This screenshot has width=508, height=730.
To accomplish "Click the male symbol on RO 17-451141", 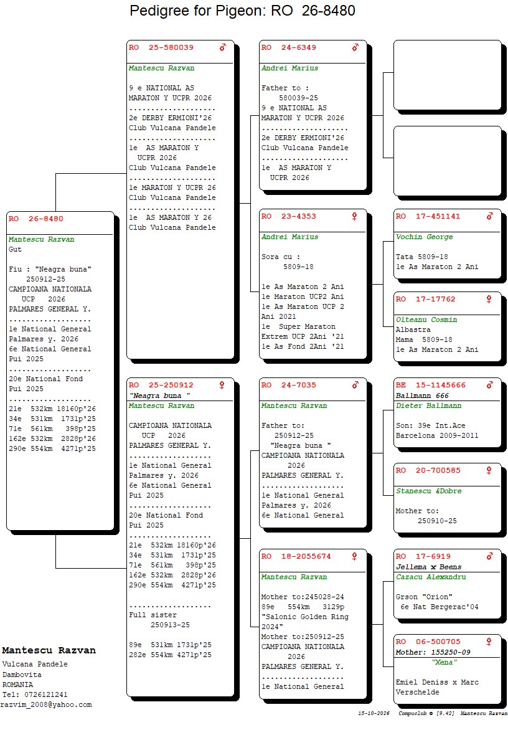I will point(490,216).
